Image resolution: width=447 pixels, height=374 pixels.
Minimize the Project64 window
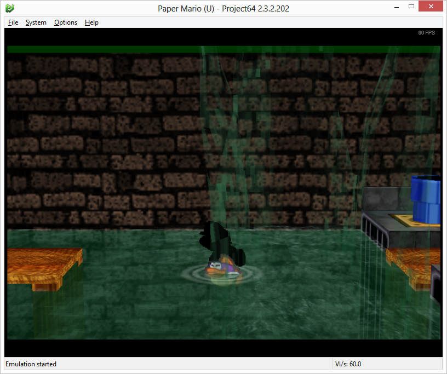(396, 6)
